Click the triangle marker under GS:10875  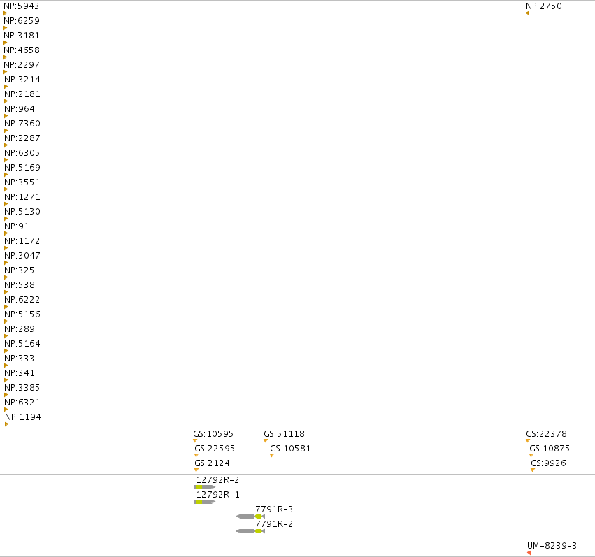[531, 456]
